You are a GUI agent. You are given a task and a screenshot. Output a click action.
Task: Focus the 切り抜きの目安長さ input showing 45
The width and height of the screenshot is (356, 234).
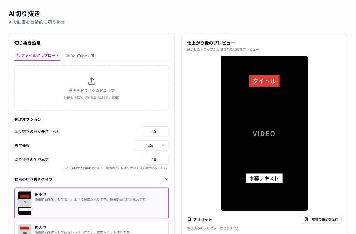coord(156,131)
